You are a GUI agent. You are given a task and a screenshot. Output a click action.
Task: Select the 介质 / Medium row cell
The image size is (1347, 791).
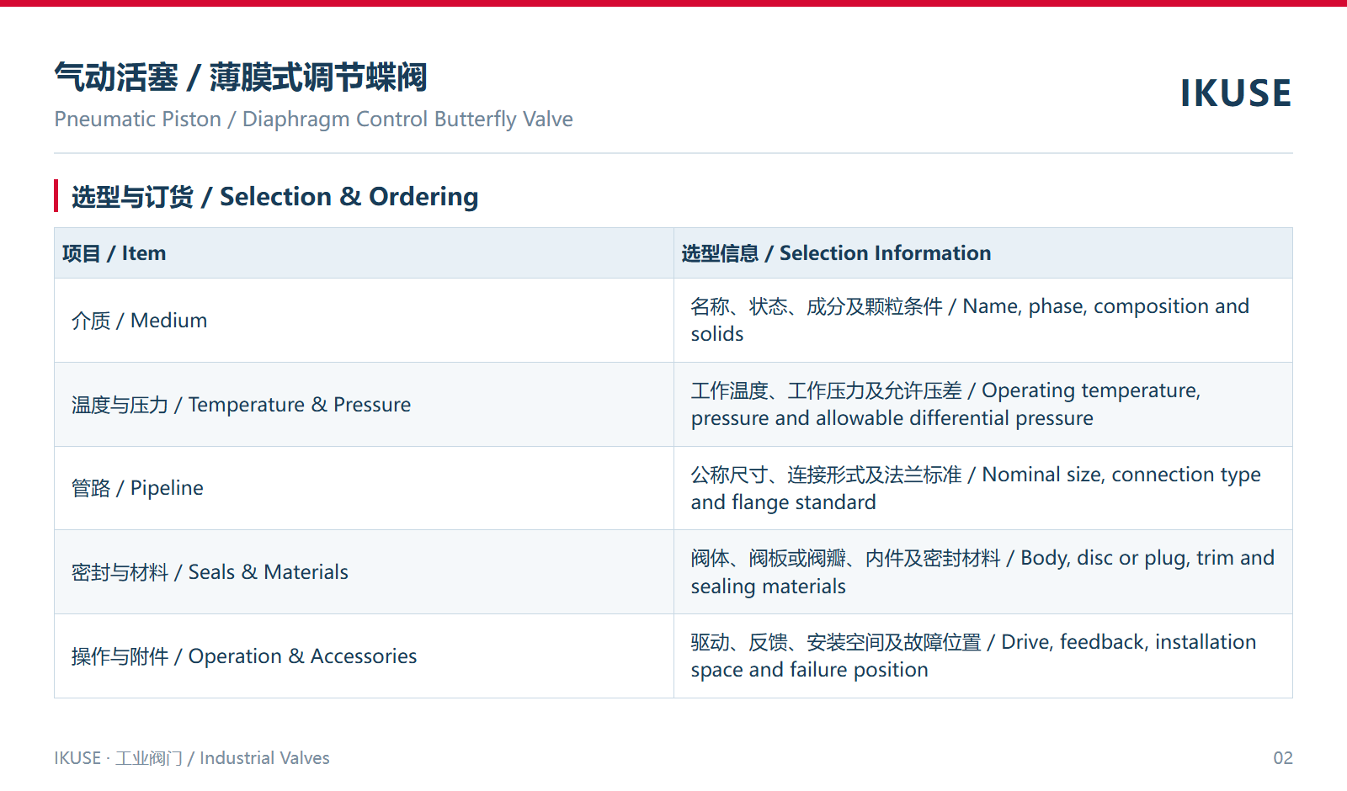(364, 321)
